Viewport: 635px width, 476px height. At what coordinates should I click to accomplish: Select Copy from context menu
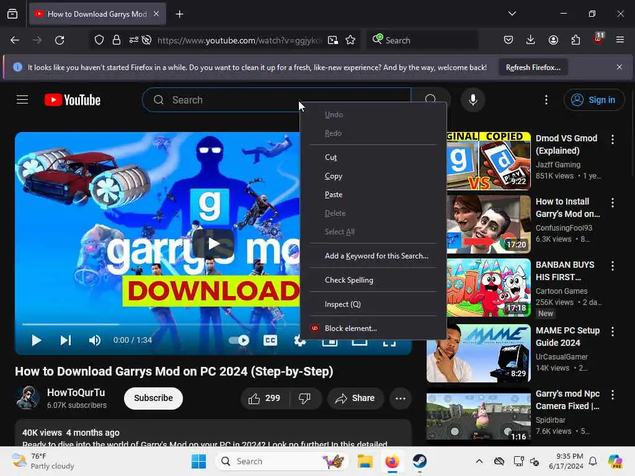(x=373, y=176)
